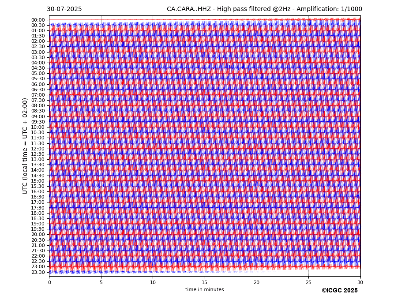The image size is (409, 307).
Task: Click the time in minutes axis label
Action: coord(205,289)
